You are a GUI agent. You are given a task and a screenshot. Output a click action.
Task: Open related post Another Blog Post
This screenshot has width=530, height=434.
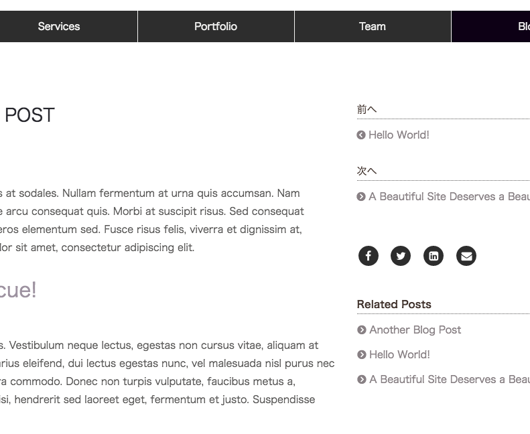(415, 330)
